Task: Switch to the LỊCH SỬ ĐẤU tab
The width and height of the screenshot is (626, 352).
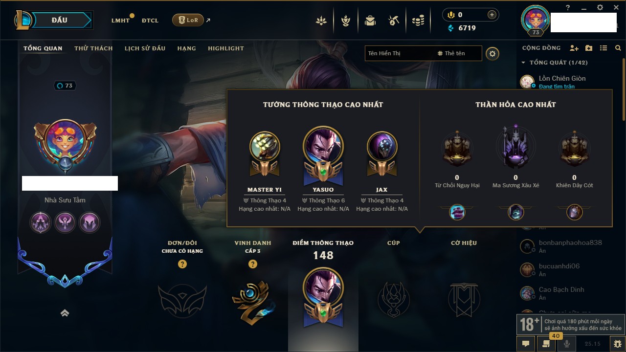Action: tap(145, 48)
